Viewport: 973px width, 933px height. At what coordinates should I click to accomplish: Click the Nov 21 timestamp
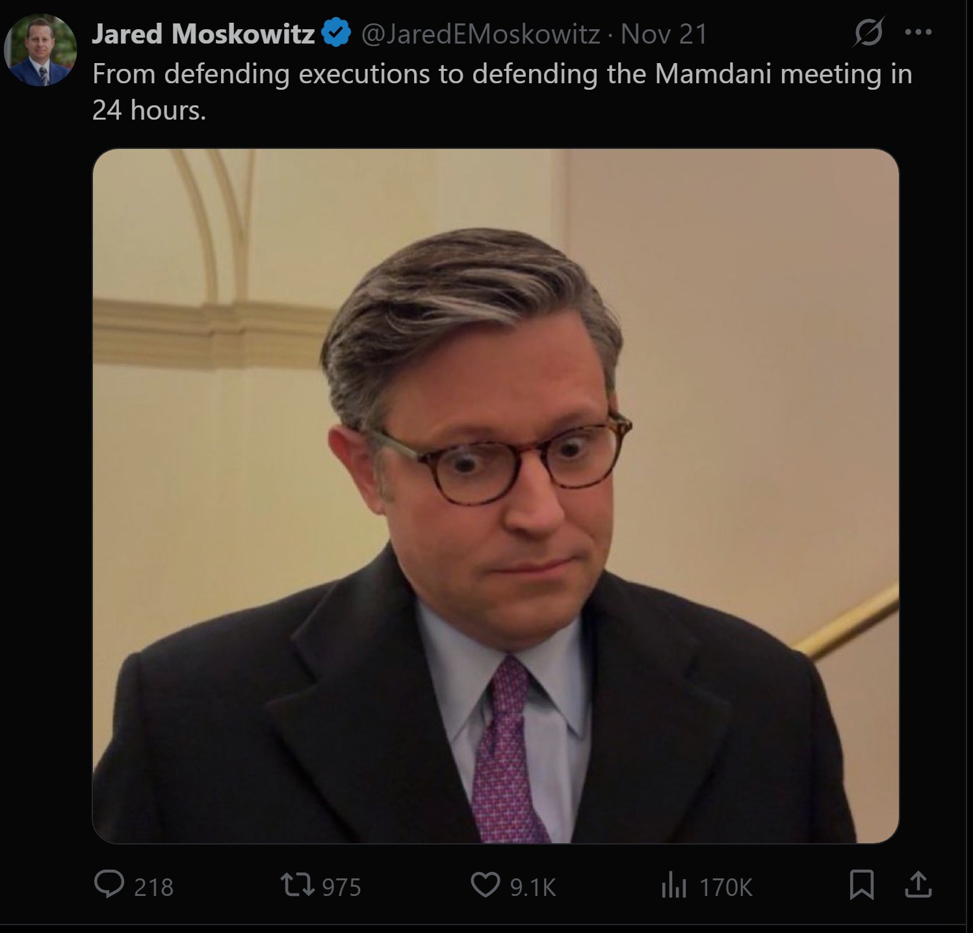coord(664,34)
